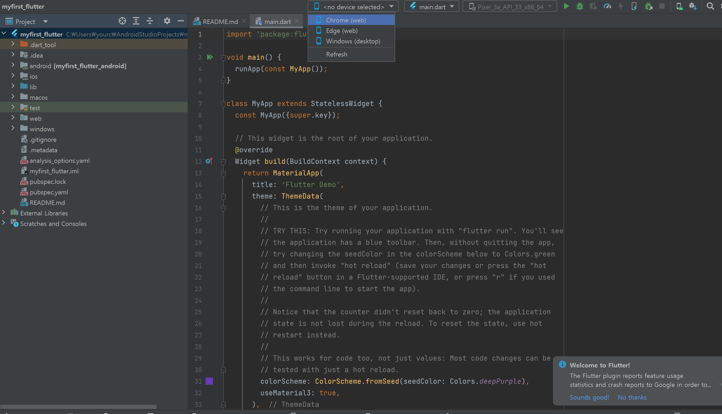
Task: Click the Search Everywhere magnifier icon
Action: coord(710,6)
